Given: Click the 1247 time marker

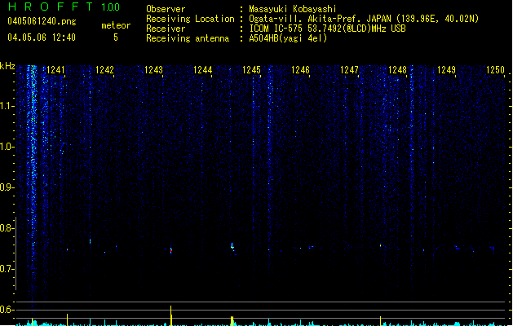Looking at the screenshot, I should (x=349, y=69).
